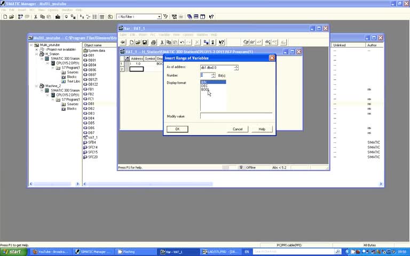Click the Accessible Nodes icon in SIMATIC Manager toolbar
Viewport: 410px width, 256px height.
point(20,17)
